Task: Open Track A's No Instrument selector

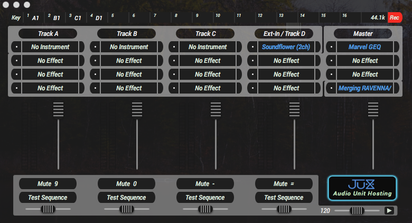Action: (50, 47)
